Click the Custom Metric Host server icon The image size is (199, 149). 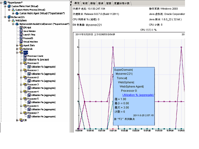pyautogui.click(x=9, y=6)
